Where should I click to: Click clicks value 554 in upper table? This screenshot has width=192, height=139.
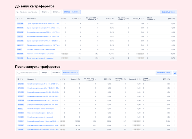pyautogui.click(x=80, y=58)
